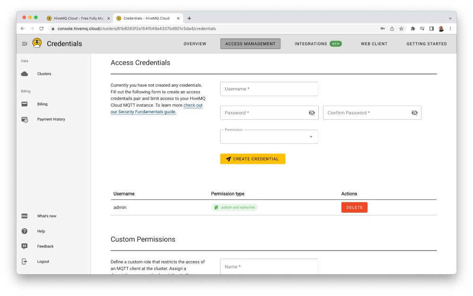
Task: Open Clusters cloud icon in sidebar
Action: [x=25, y=74]
